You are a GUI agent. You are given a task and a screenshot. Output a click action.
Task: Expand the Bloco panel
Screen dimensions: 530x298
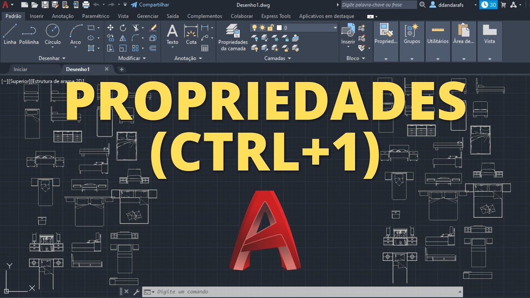[356, 58]
